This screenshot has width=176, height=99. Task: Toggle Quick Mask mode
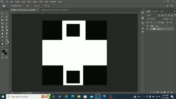coord(2,57)
